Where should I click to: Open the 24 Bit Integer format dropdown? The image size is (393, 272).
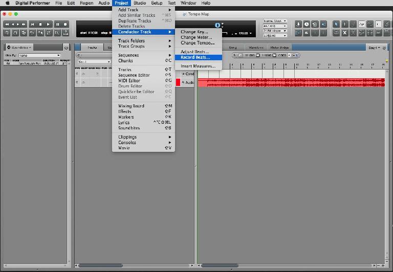point(275,31)
